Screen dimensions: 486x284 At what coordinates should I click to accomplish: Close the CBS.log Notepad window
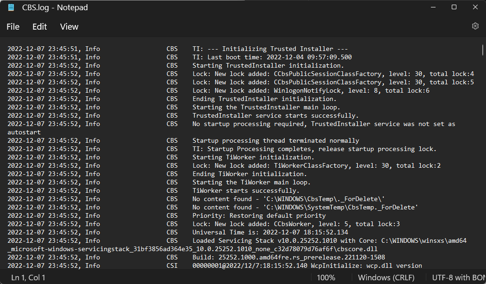[475, 7]
